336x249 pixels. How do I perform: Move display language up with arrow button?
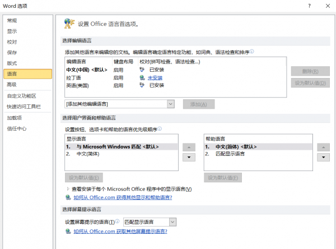coord(189,147)
